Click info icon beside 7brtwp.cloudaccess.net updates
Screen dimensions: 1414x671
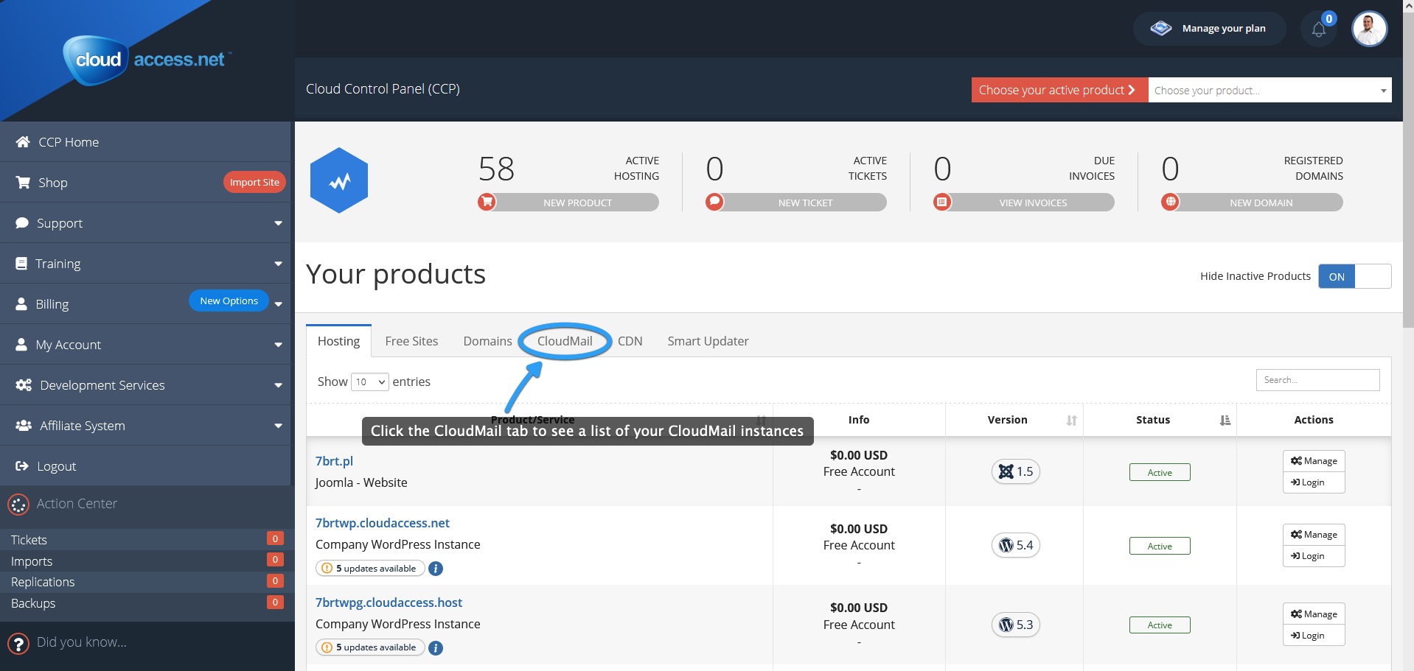436,569
